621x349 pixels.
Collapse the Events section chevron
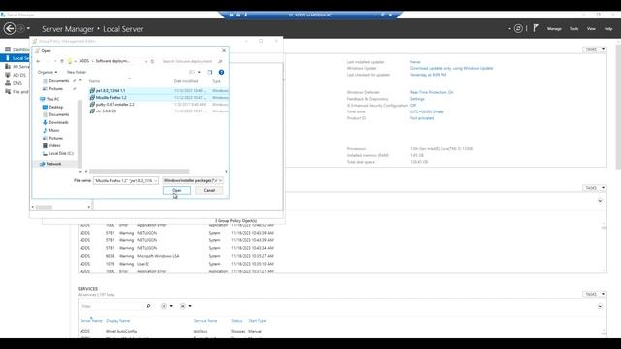coord(600,201)
